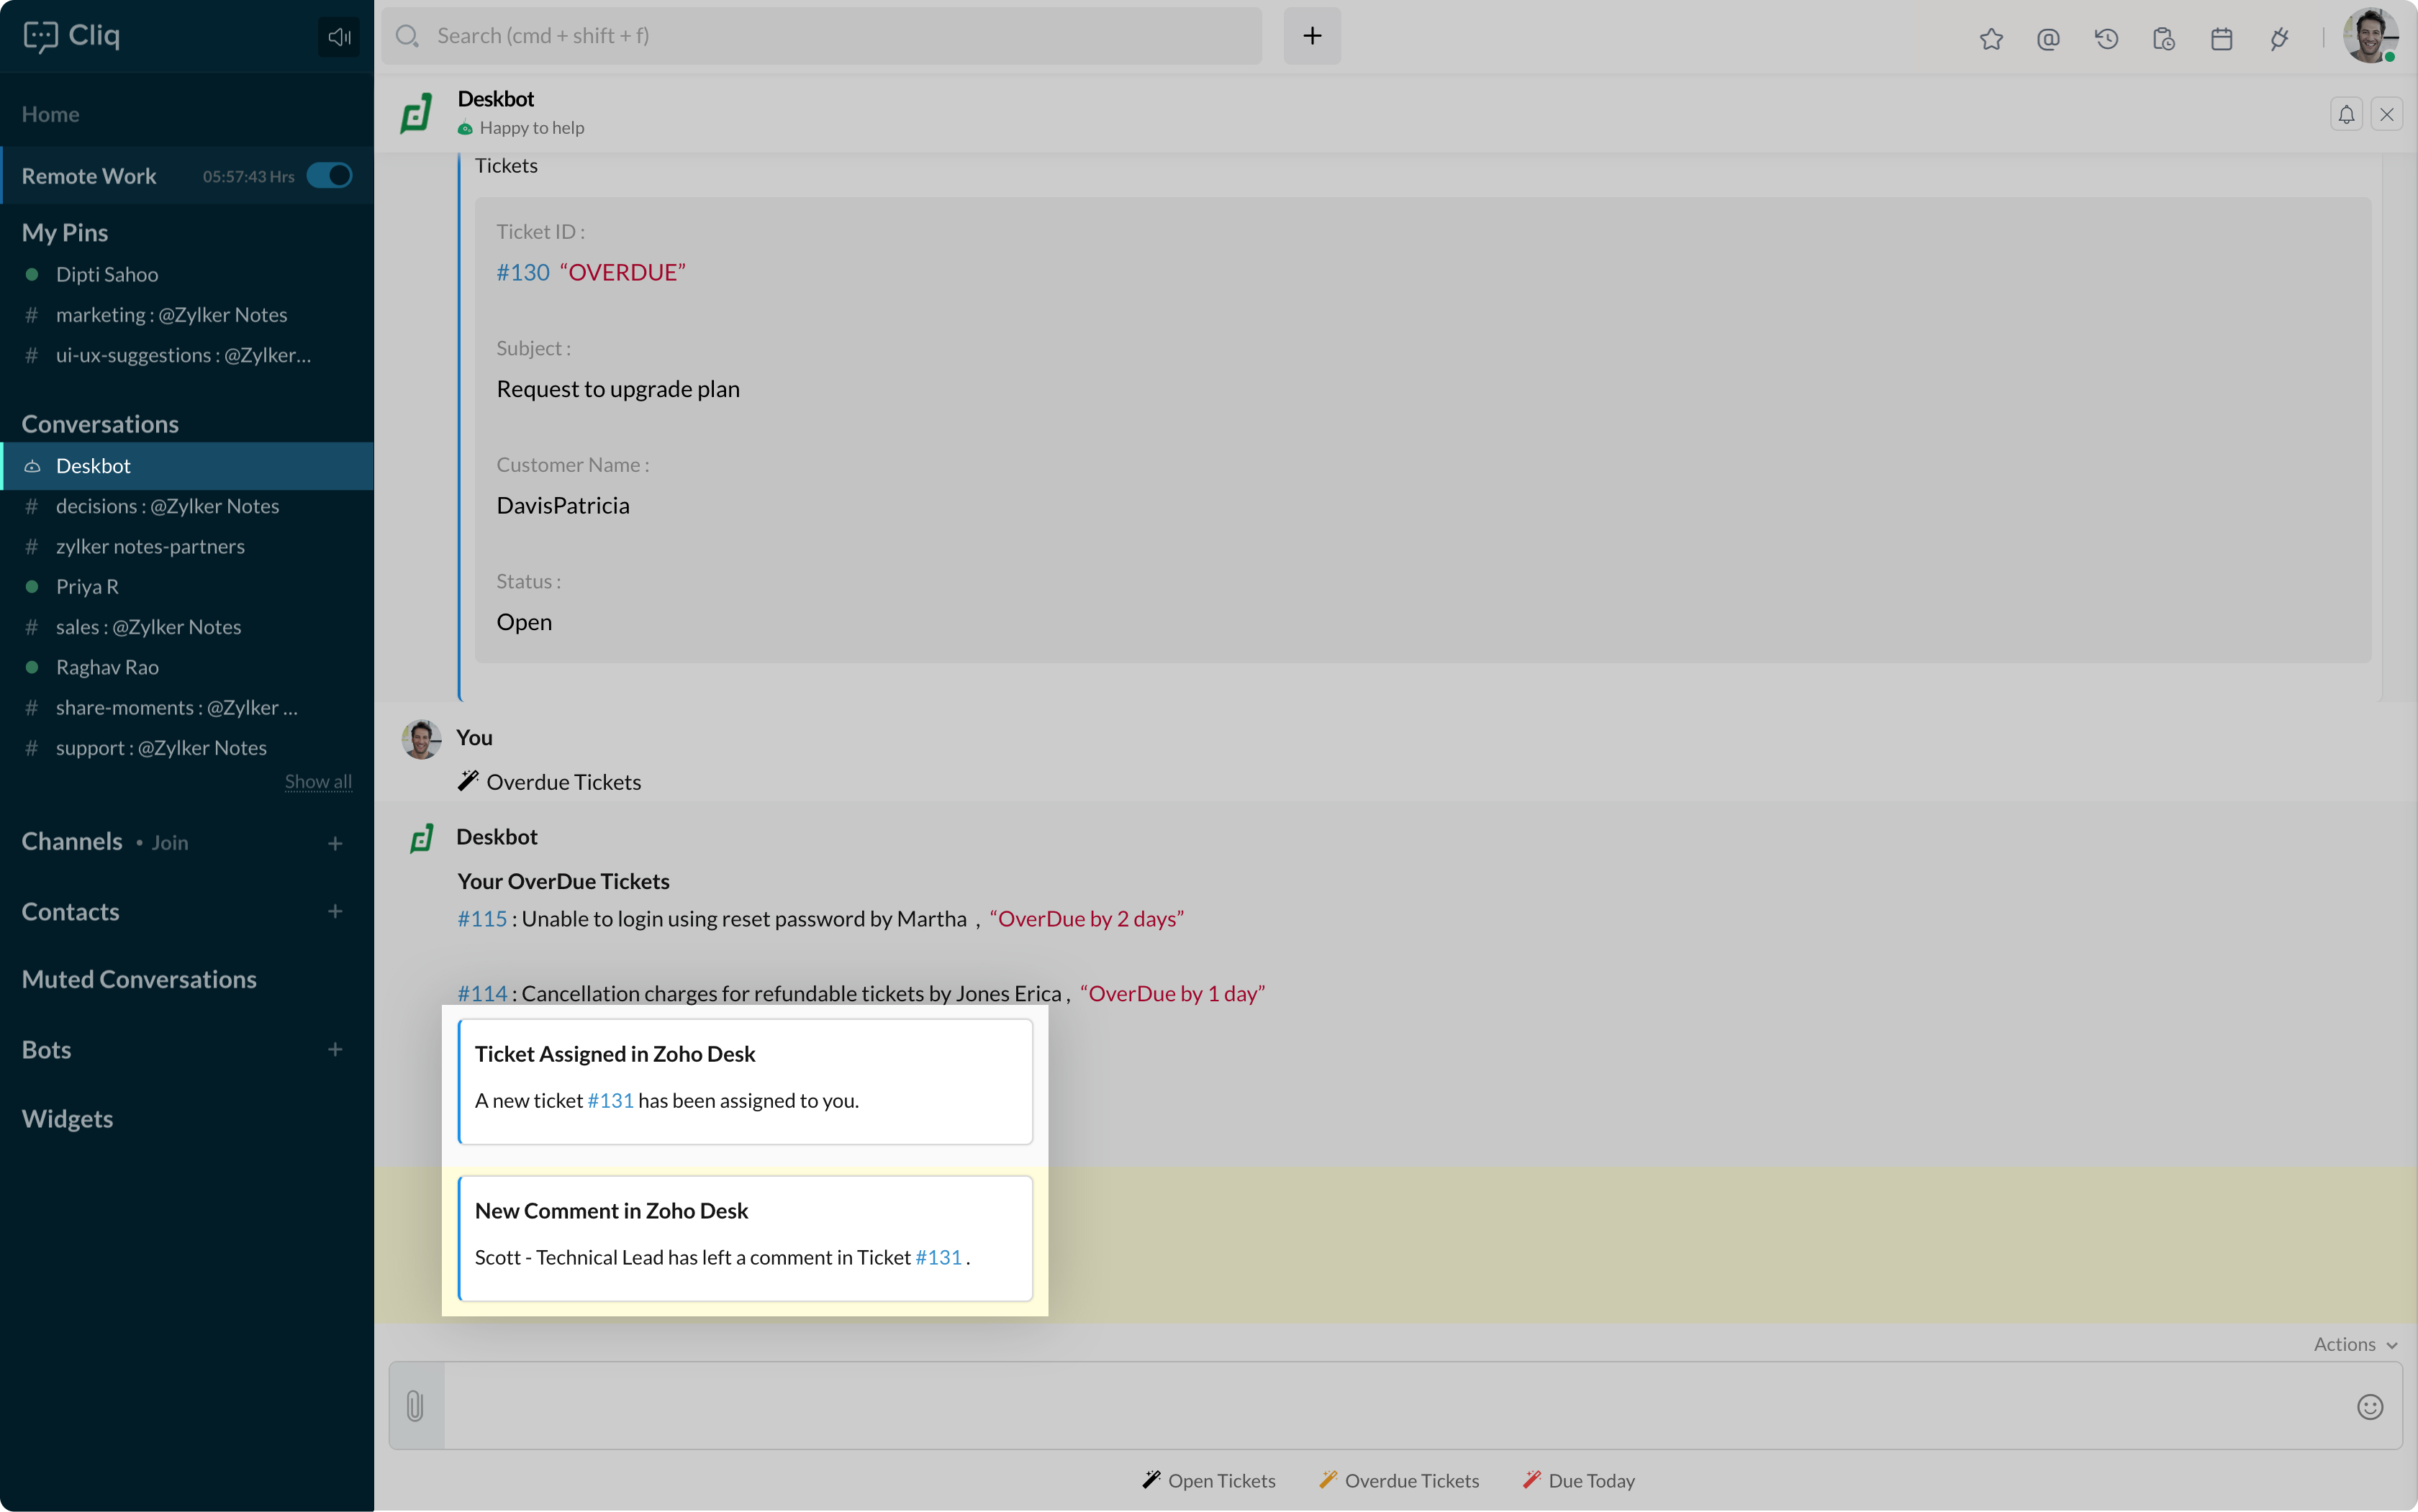The width and height of the screenshot is (2418, 1512).
Task: Toggle the Remote Work switch
Action: pyautogui.click(x=329, y=176)
